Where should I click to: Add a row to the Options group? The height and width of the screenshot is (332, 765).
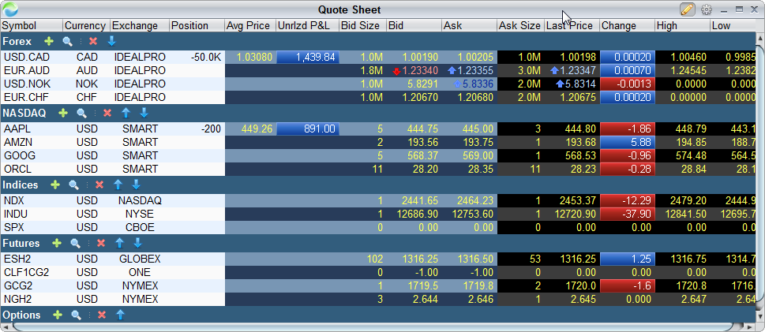[58, 315]
